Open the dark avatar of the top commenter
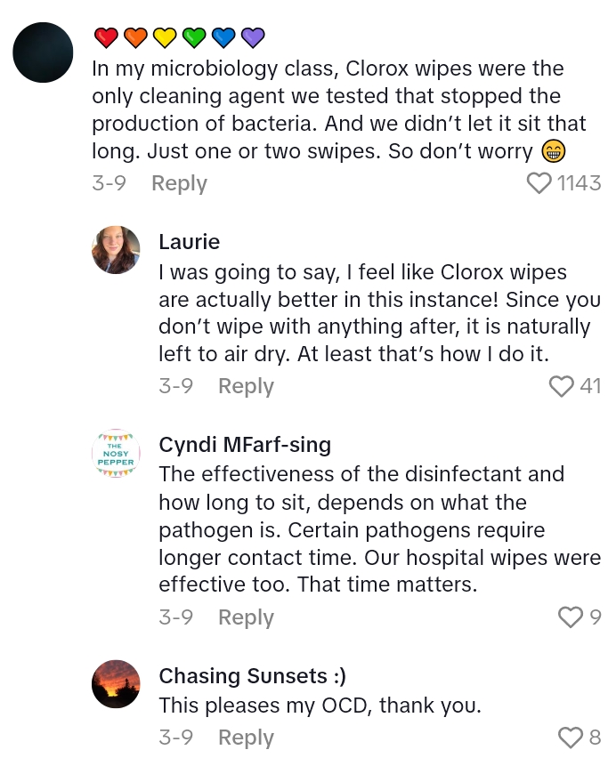Viewport: 608px width, 766px height. (x=43, y=52)
